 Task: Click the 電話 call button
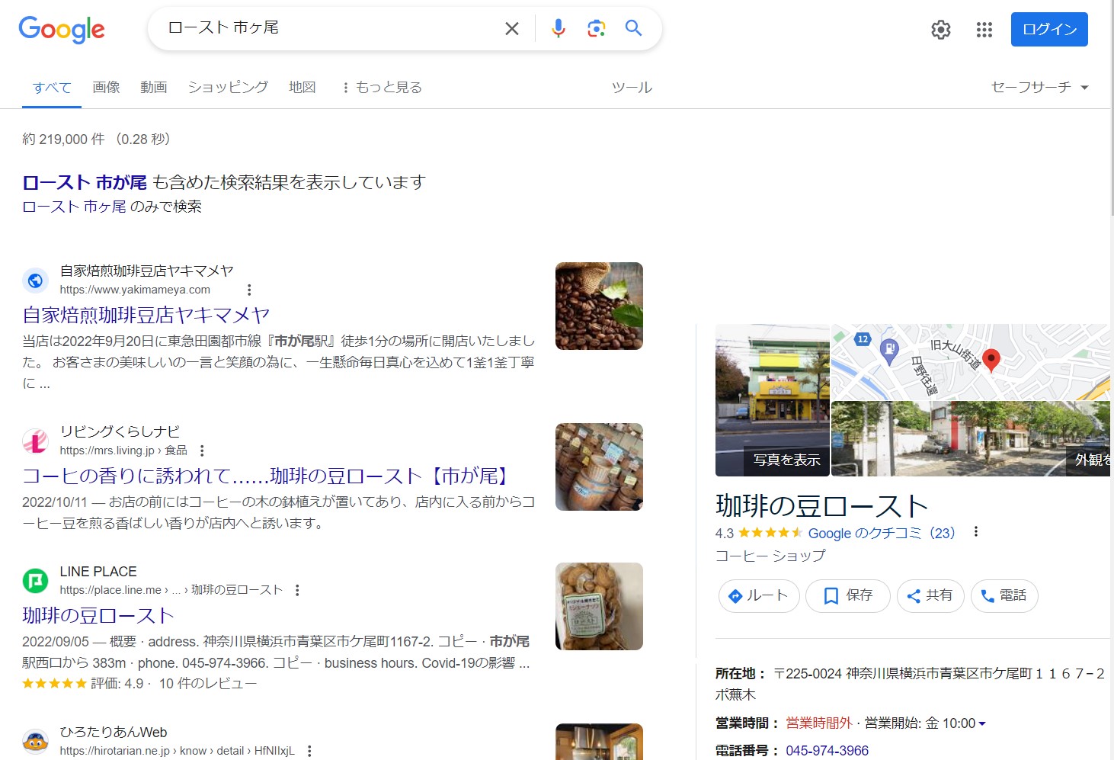click(1004, 595)
